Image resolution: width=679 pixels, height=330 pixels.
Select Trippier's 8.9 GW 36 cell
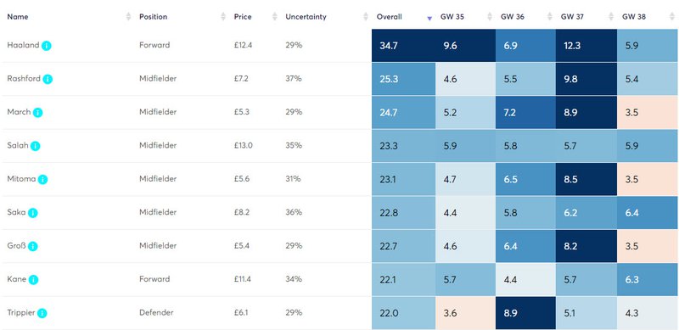tap(525, 313)
